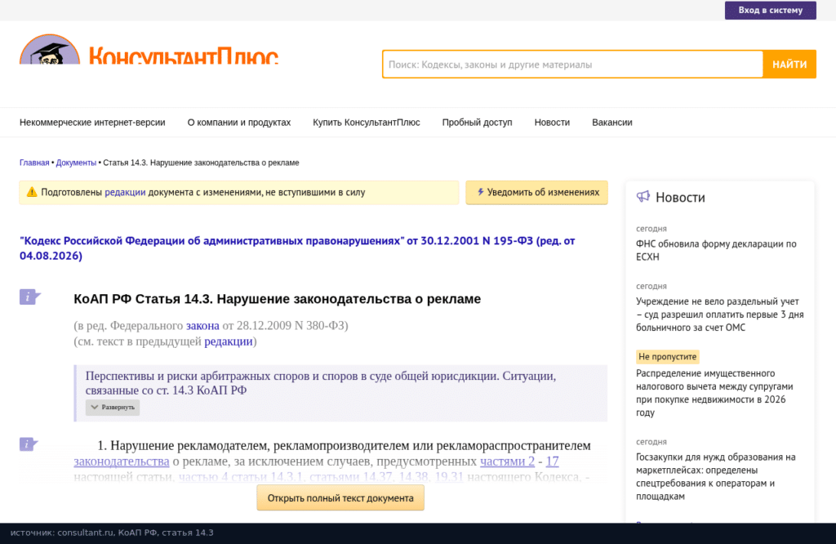Focus the search field for Кодексы, законы

point(572,65)
